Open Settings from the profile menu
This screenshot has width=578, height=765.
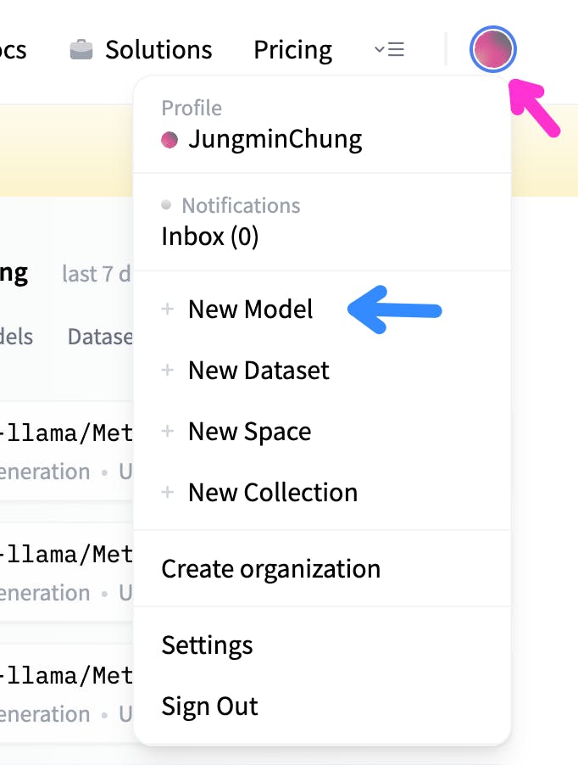207,645
